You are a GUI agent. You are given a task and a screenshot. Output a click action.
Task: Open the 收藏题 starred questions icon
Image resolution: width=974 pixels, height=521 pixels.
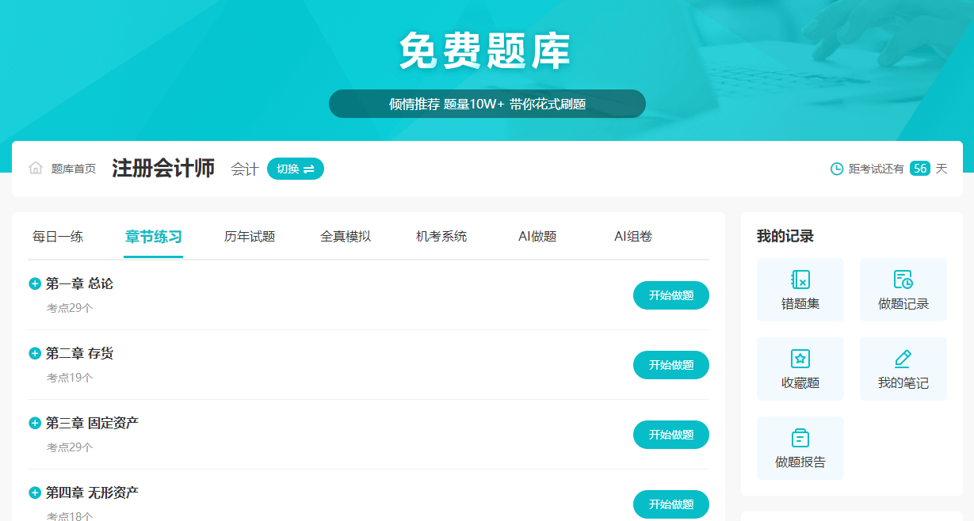coord(800,359)
